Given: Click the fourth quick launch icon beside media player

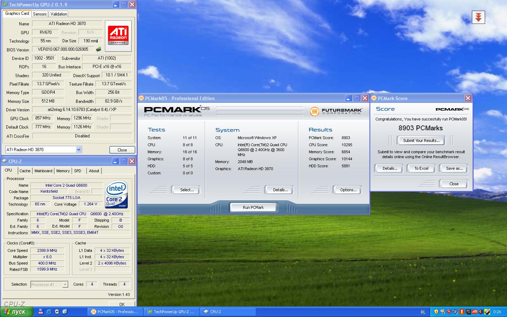Looking at the screenshot, I should [65, 311].
